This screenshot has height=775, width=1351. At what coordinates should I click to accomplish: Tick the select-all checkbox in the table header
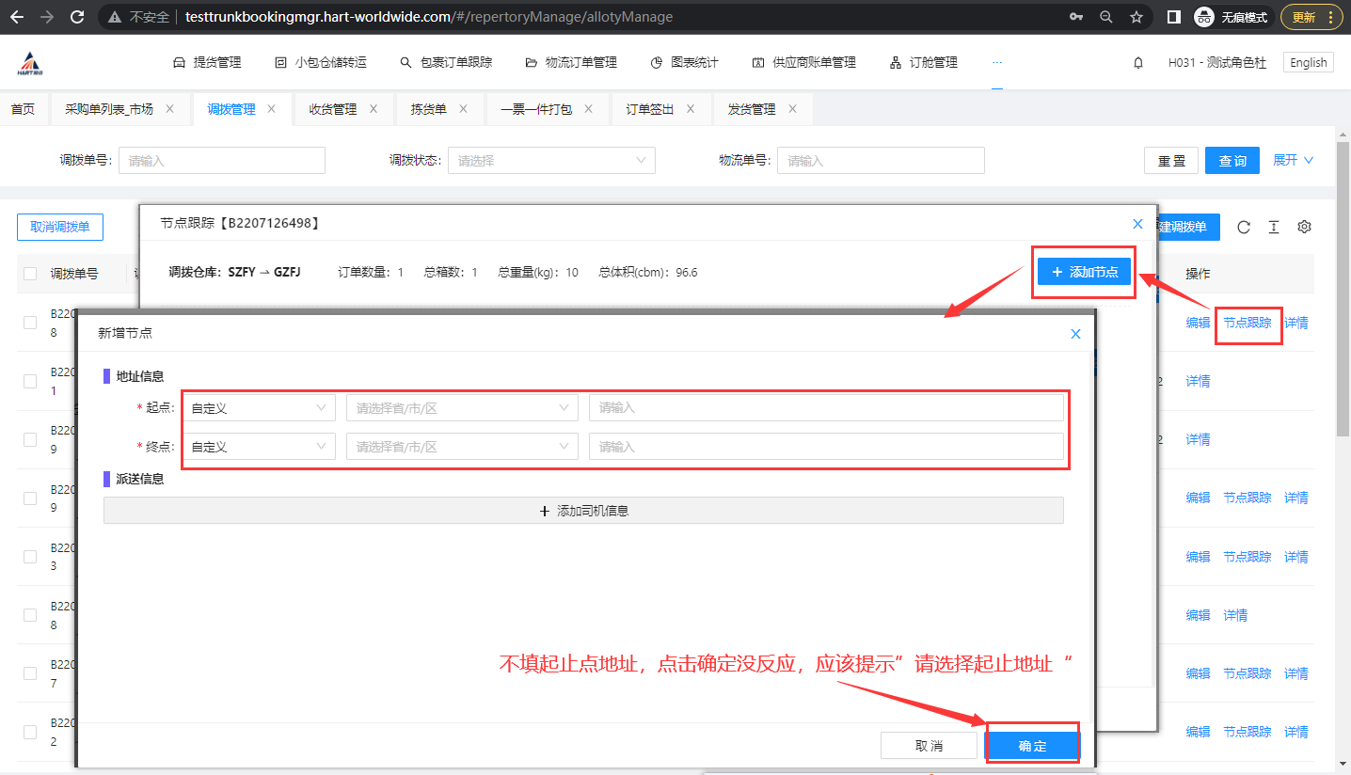click(x=30, y=274)
